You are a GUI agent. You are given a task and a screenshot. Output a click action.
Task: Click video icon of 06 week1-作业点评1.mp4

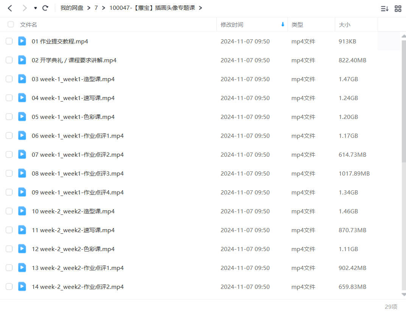point(22,136)
